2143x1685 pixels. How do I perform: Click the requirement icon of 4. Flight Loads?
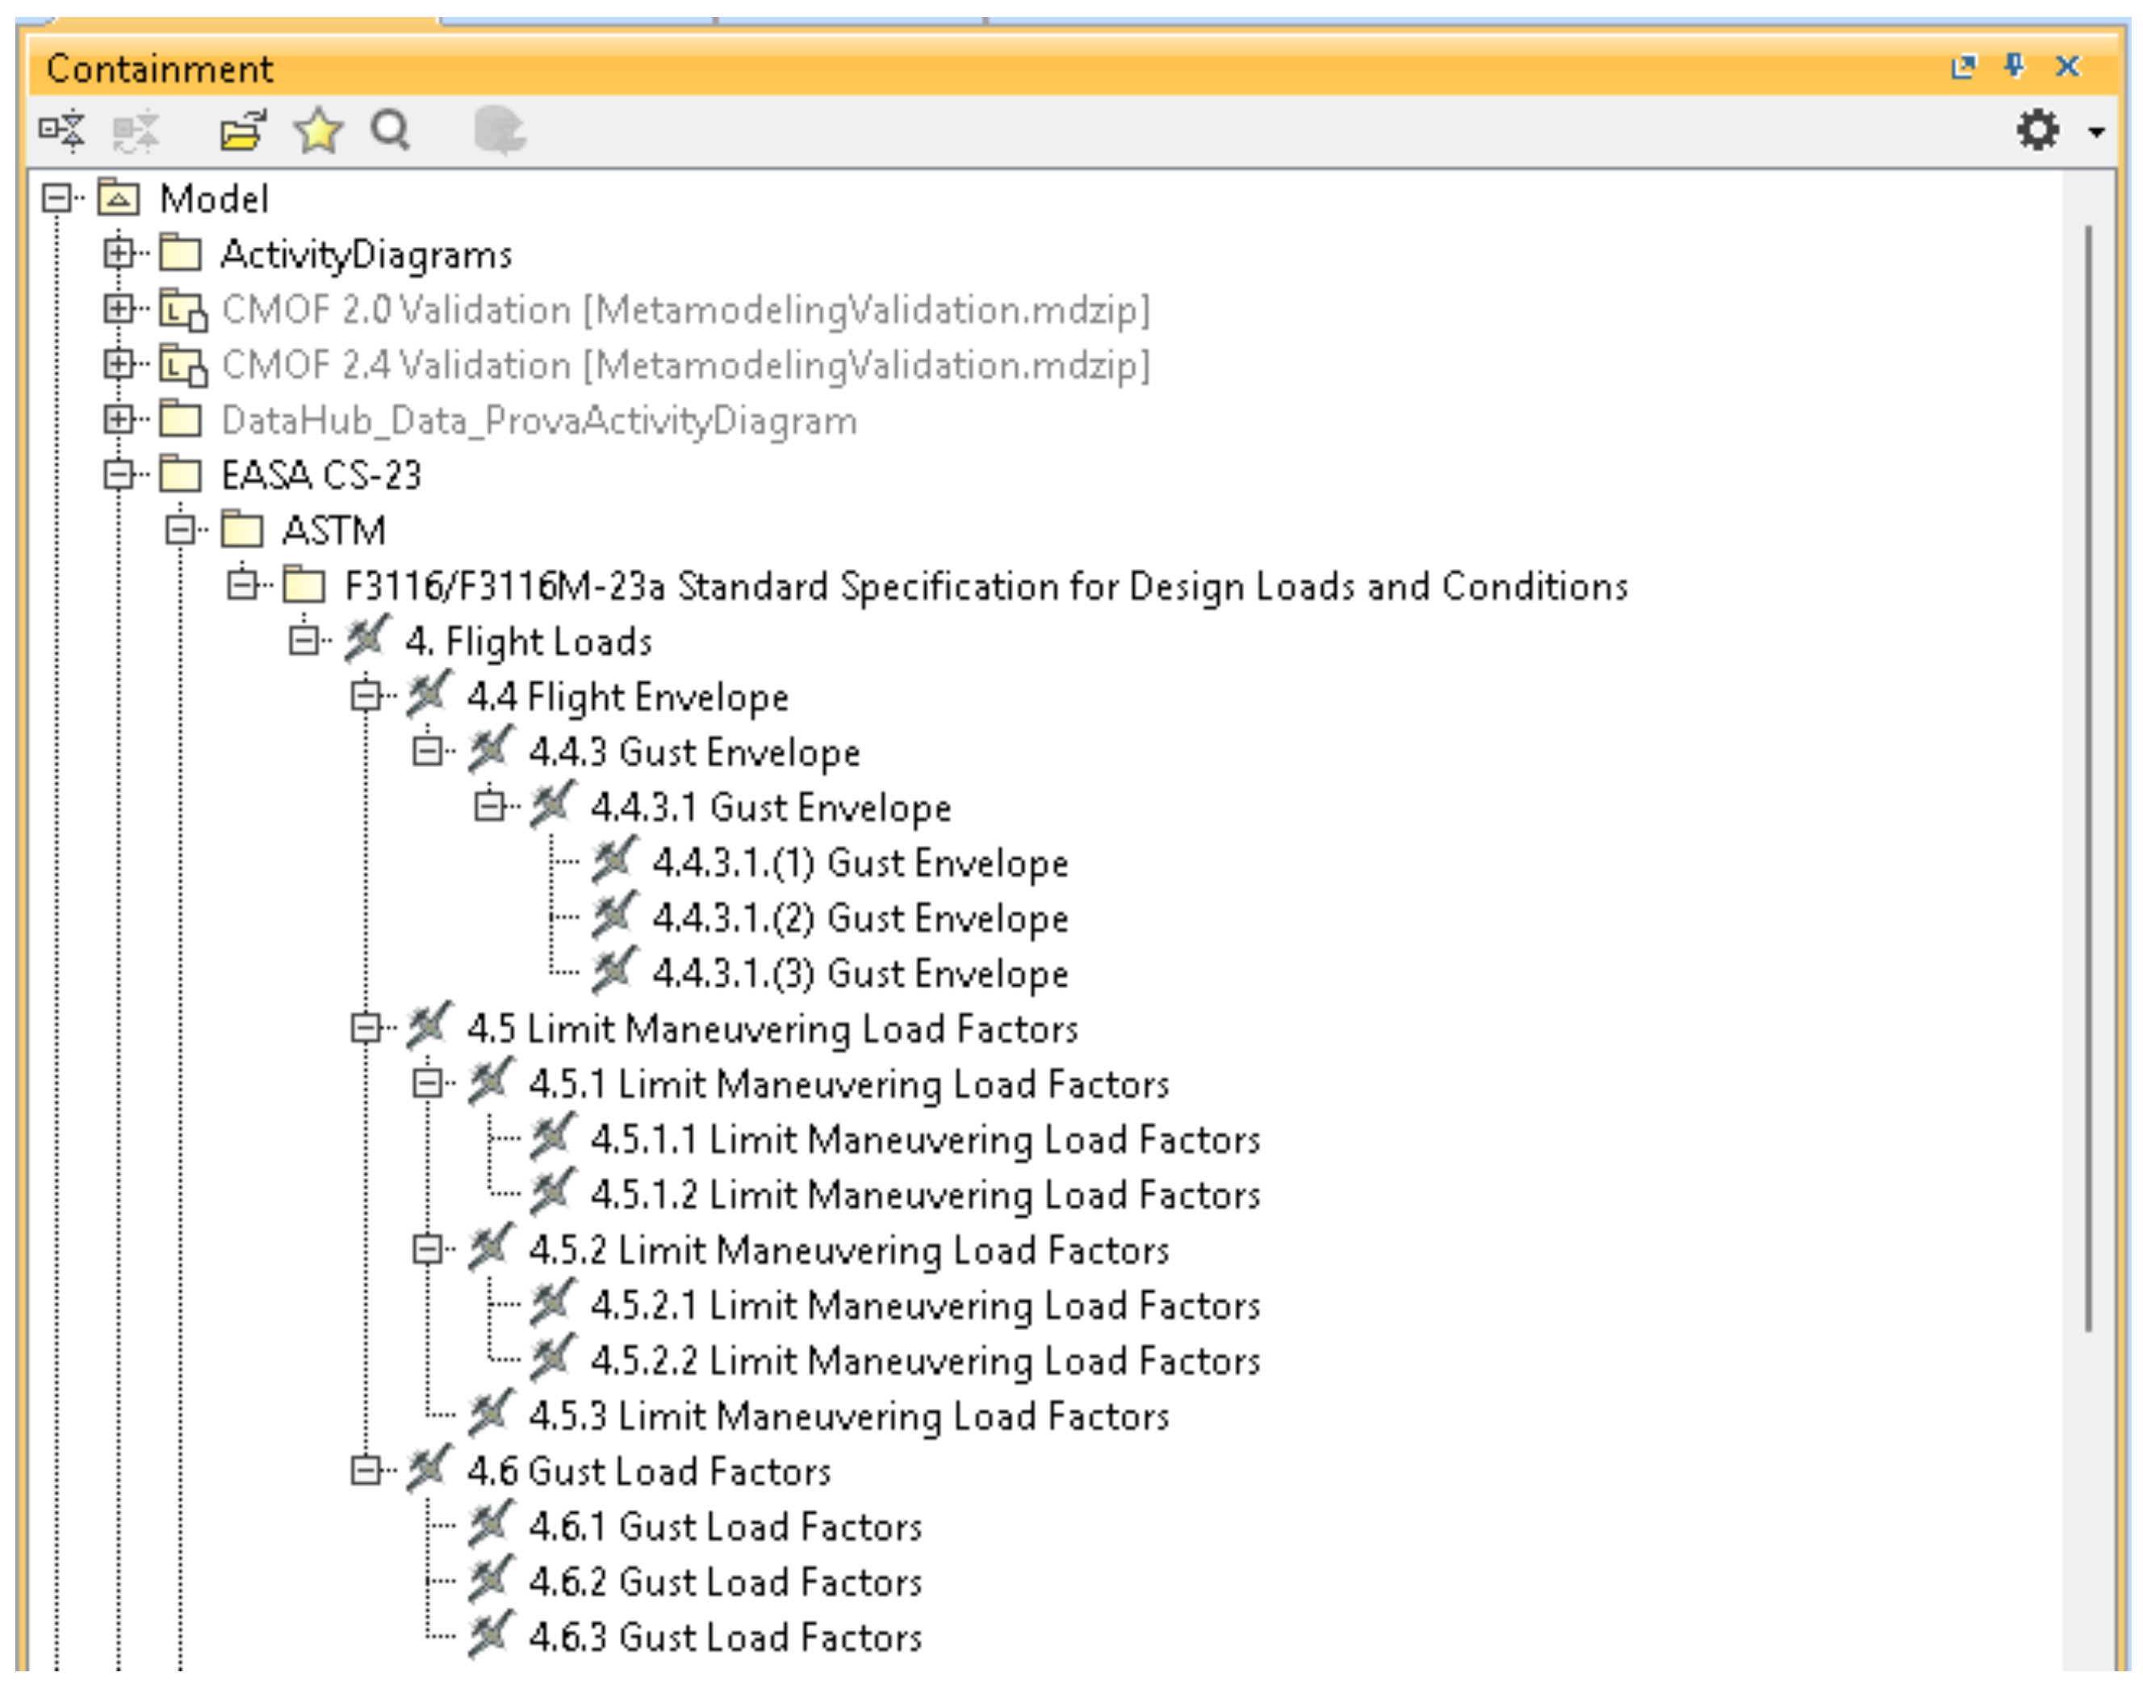pos(367,640)
